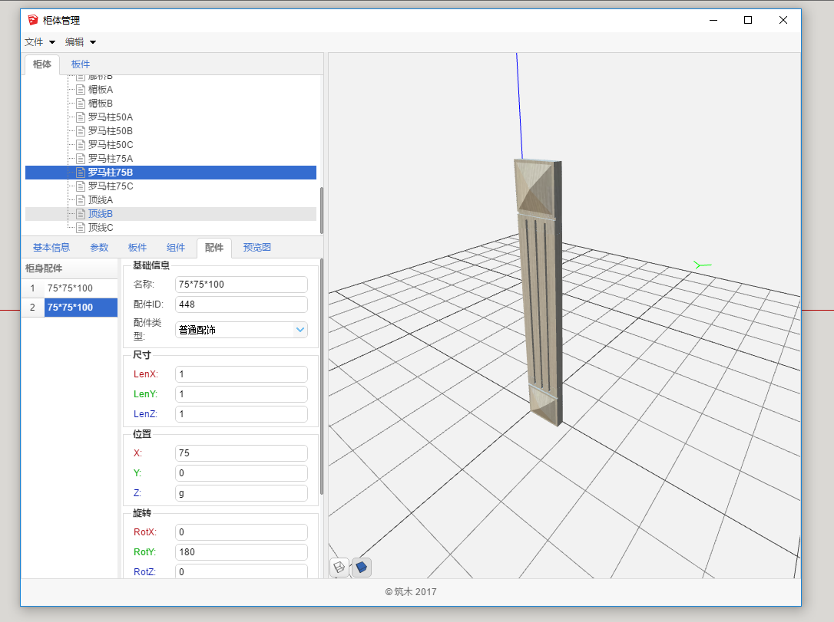Click the SketchUp logo in title bar
This screenshot has height=622, width=834.
pos(33,21)
